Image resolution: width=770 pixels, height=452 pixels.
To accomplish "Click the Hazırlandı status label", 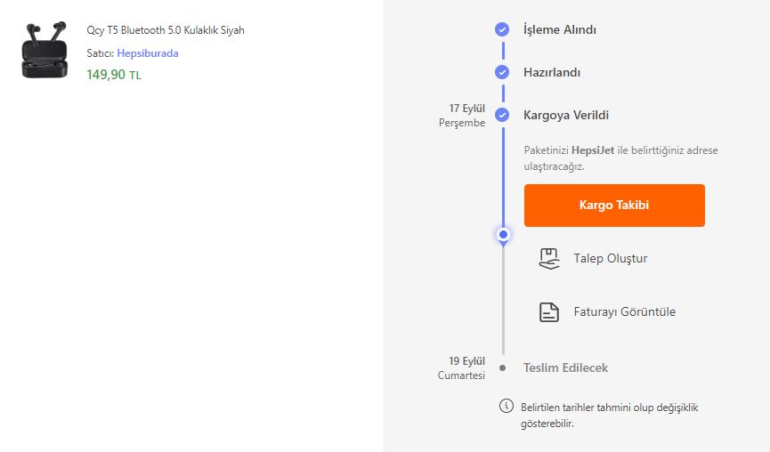I will pos(552,72).
